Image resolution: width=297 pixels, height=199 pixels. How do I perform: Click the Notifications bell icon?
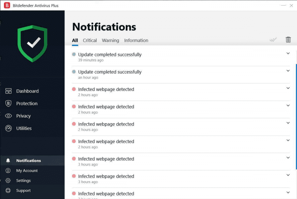tap(8, 160)
